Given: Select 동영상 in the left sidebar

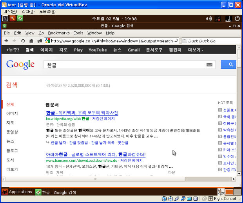Looking at the screenshot, I should click(x=12, y=132).
